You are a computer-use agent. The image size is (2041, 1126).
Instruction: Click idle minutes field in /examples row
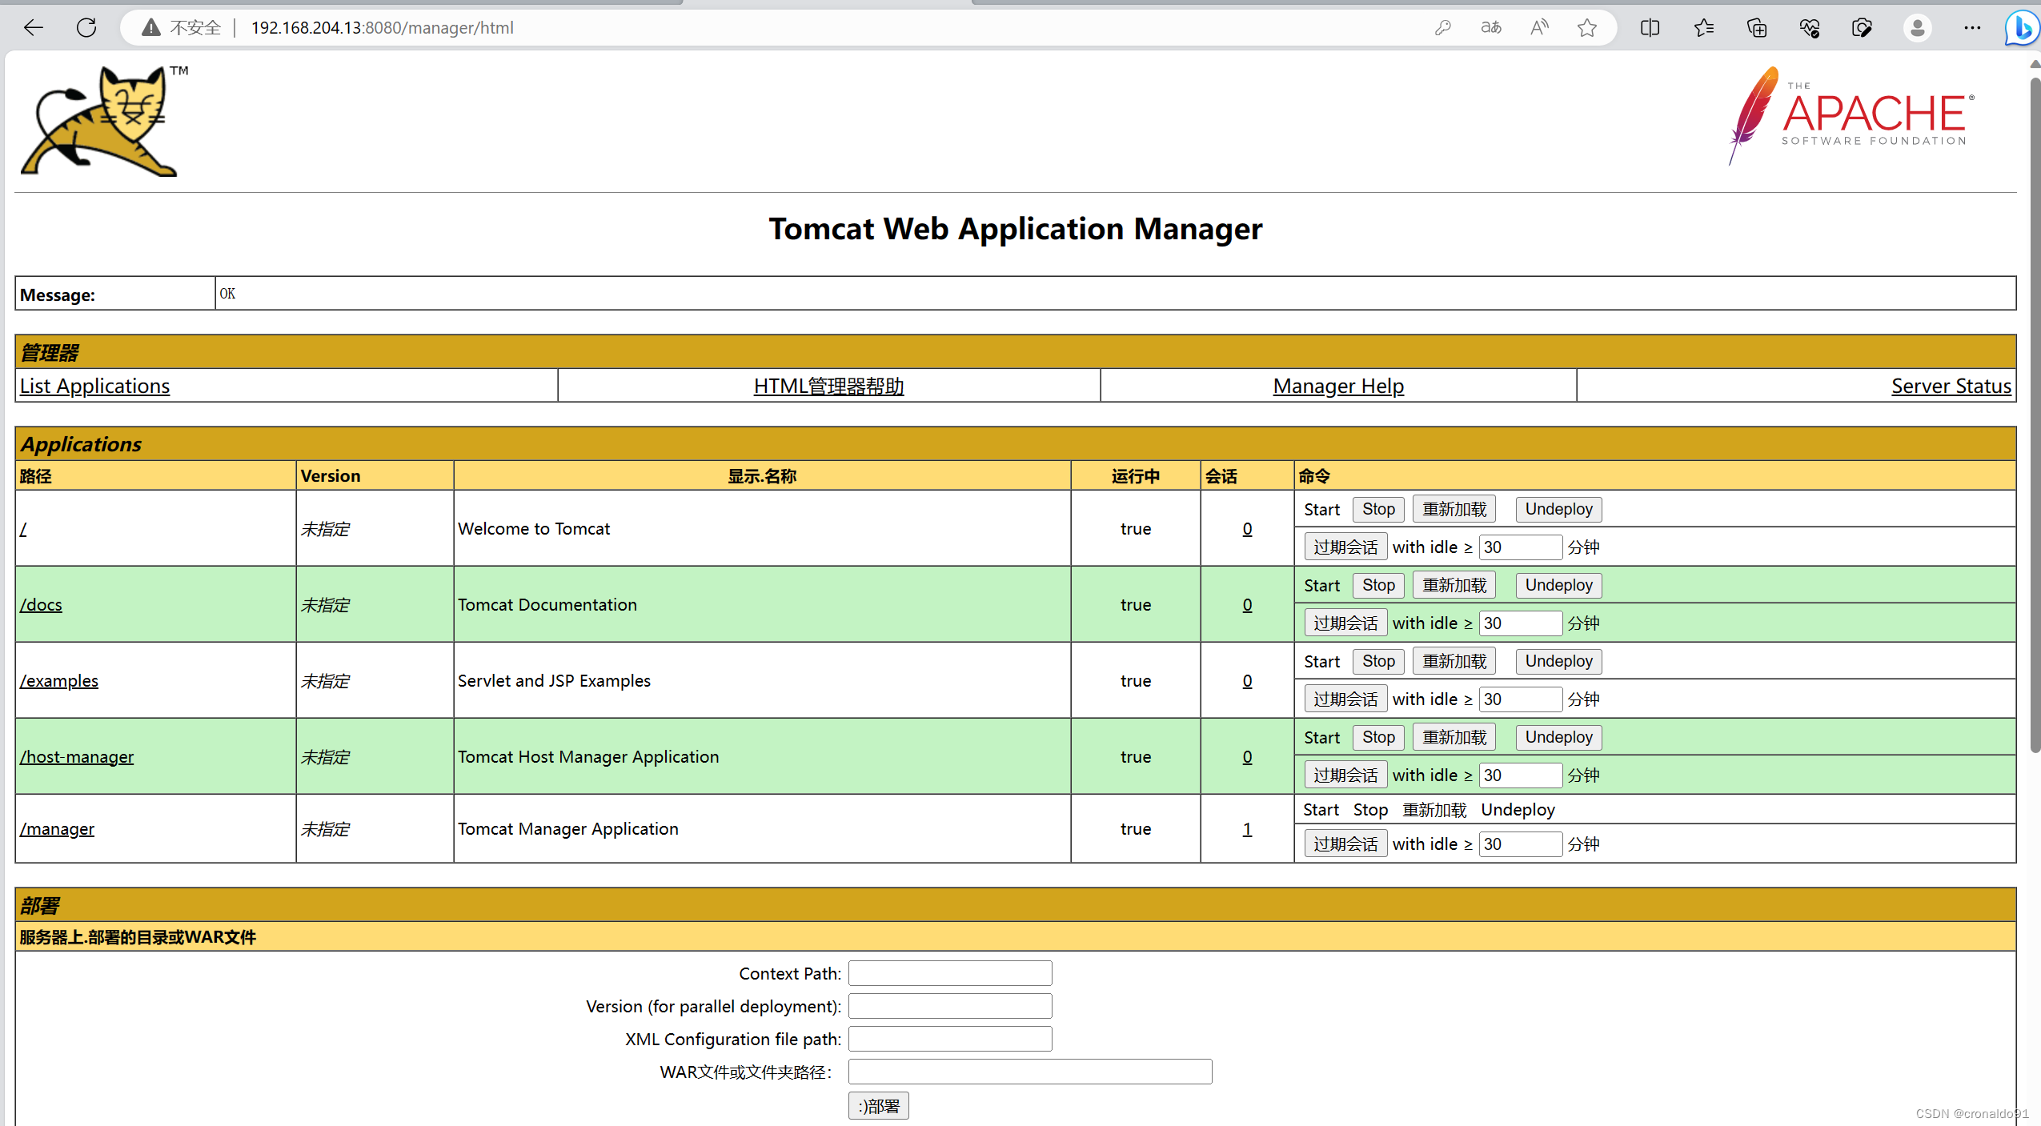pos(1521,699)
